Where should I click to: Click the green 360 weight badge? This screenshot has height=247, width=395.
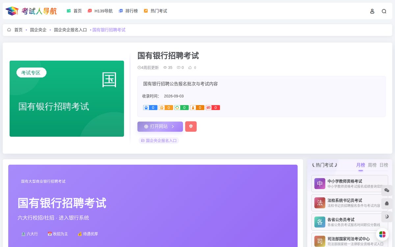tap(181, 108)
